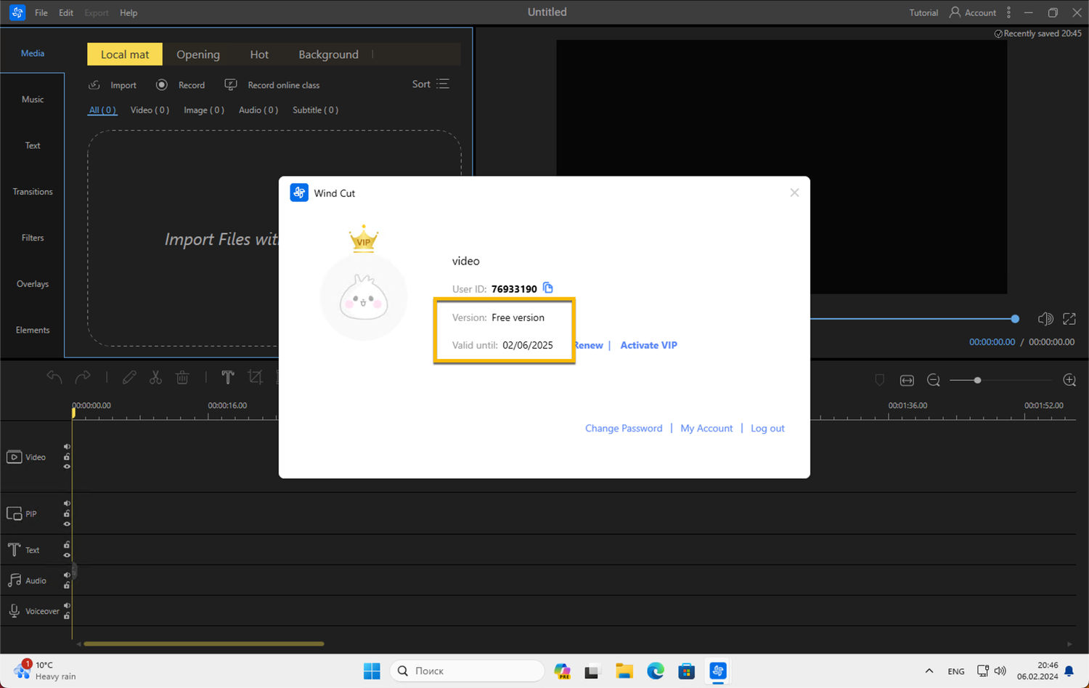Switch to the Background tab
The image size is (1089, 688).
(328, 54)
